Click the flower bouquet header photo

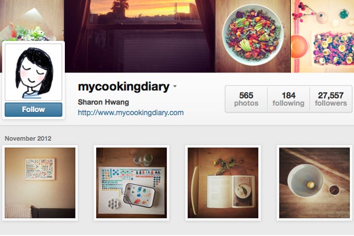tap(32, 20)
